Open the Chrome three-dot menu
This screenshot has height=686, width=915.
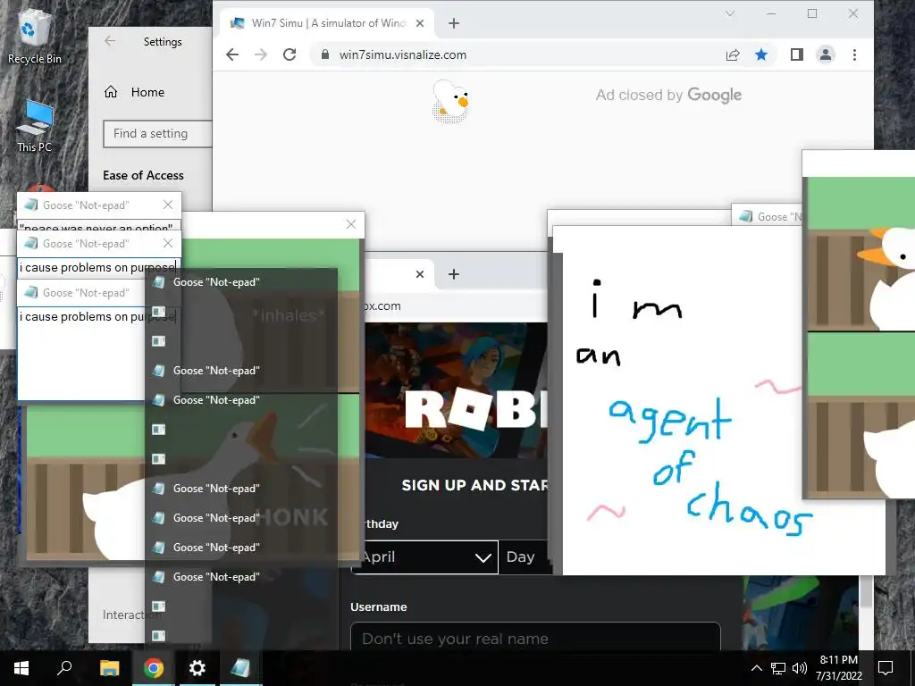(x=854, y=54)
